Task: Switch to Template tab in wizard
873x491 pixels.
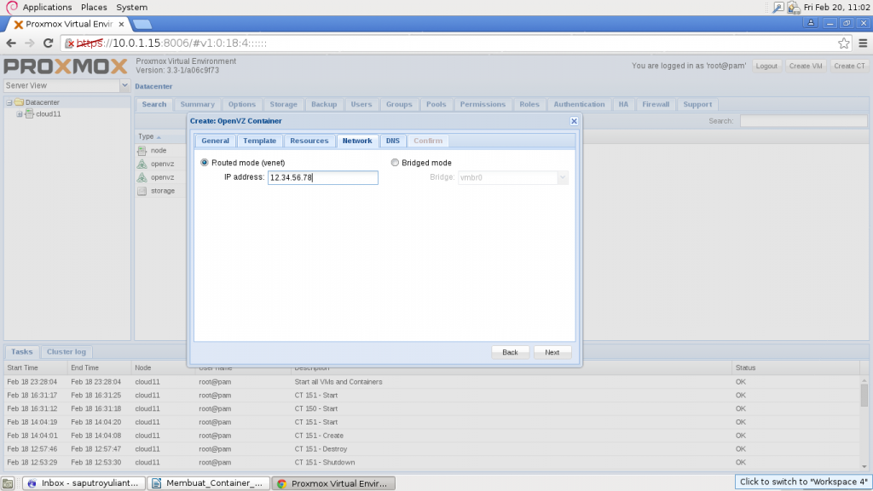Action: (259, 141)
